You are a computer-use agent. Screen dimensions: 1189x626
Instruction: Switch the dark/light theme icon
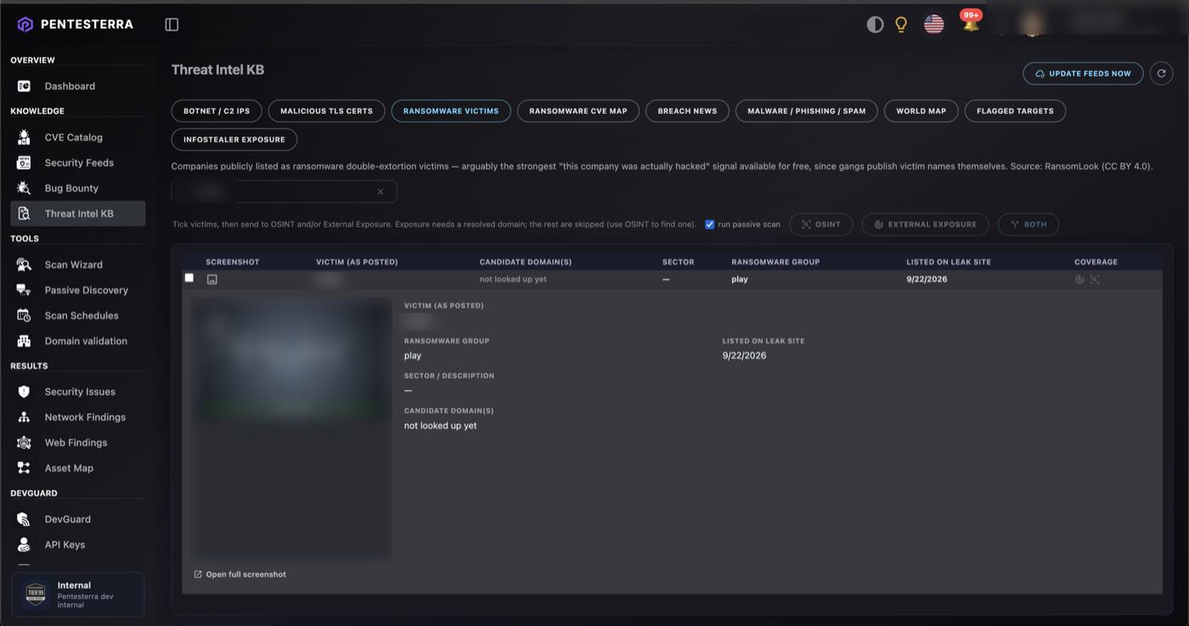pyautogui.click(x=875, y=25)
